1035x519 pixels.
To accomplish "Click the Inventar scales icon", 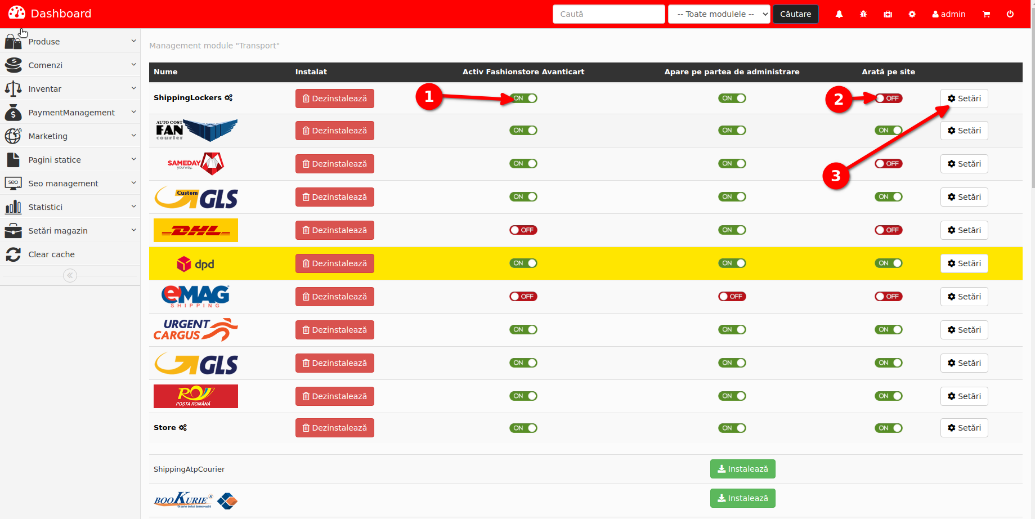I will pyautogui.click(x=13, y=88).
